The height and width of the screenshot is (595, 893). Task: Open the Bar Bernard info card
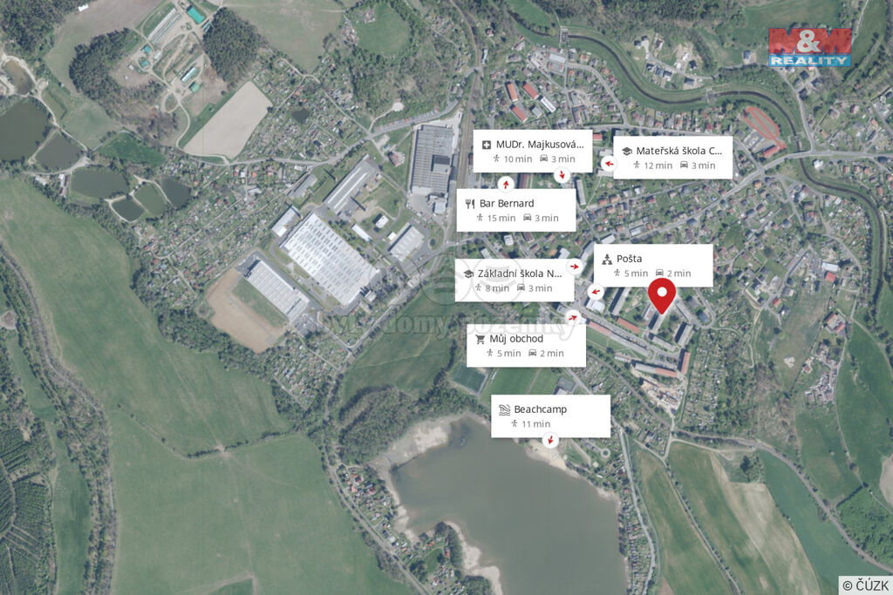coord(516,211)
